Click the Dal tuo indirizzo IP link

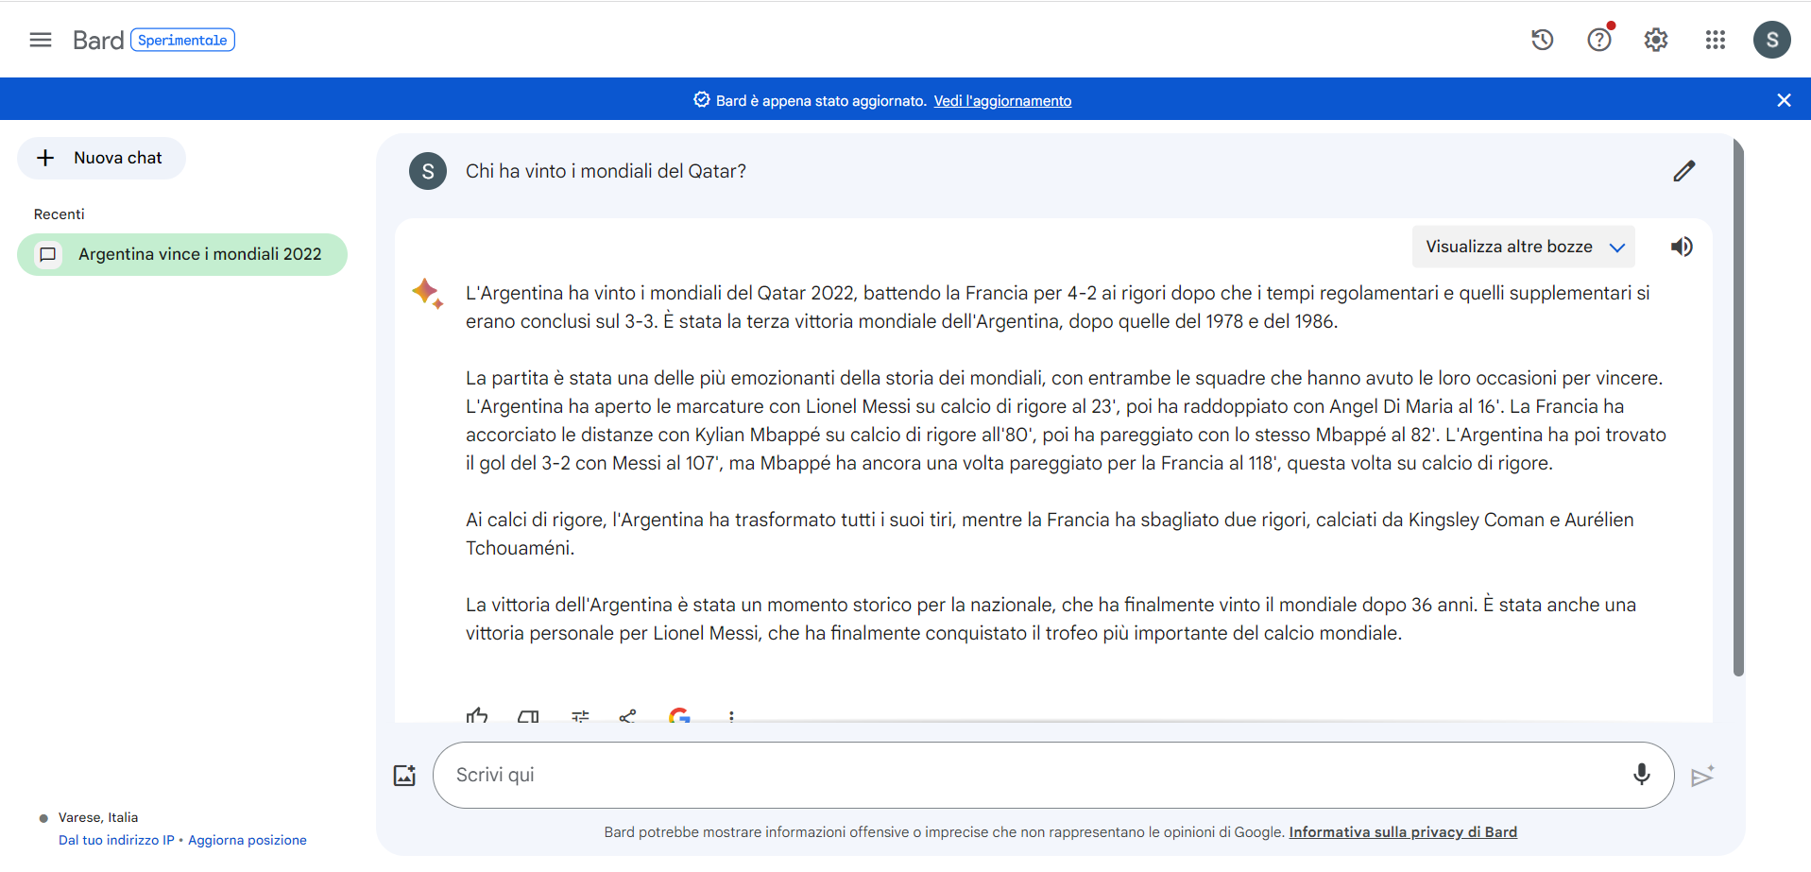(x=116, y=840)
